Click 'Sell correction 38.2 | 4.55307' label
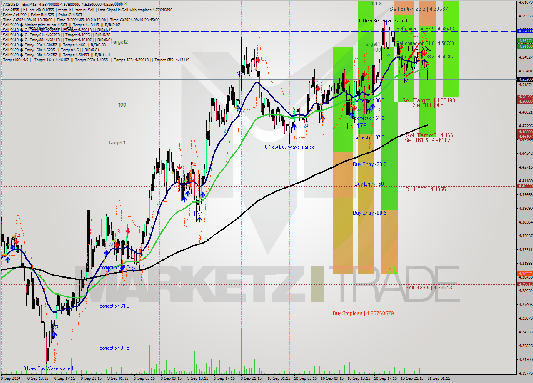This screenshot has width=533, height=383. coord(425,56)
